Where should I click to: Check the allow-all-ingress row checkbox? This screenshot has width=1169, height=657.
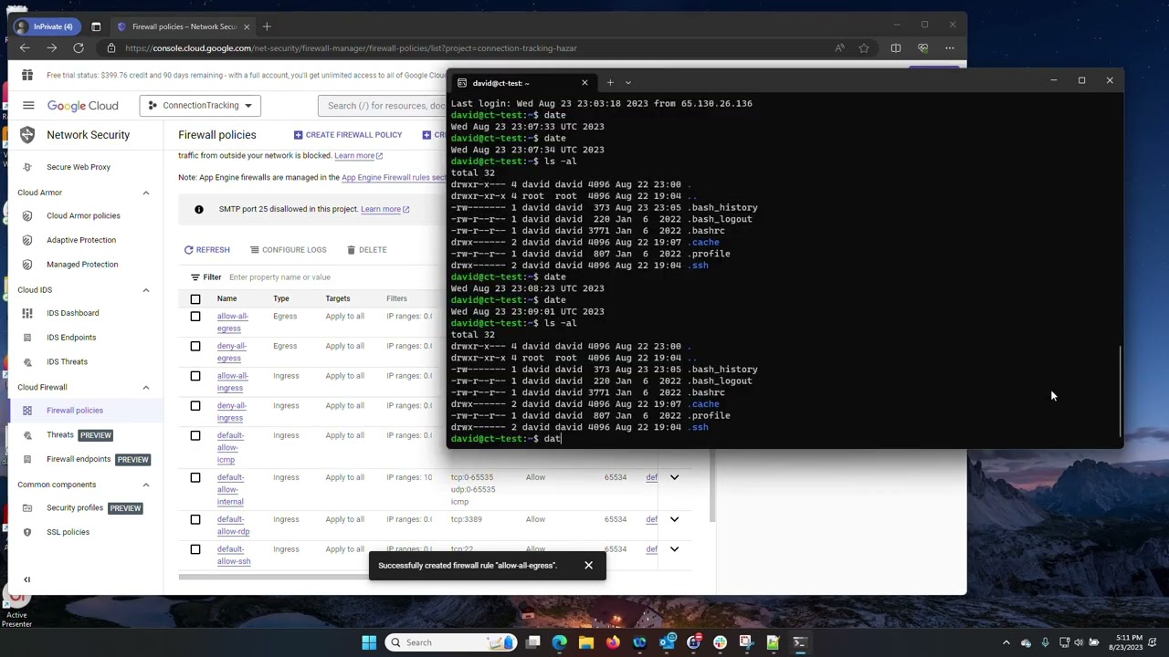195,376
